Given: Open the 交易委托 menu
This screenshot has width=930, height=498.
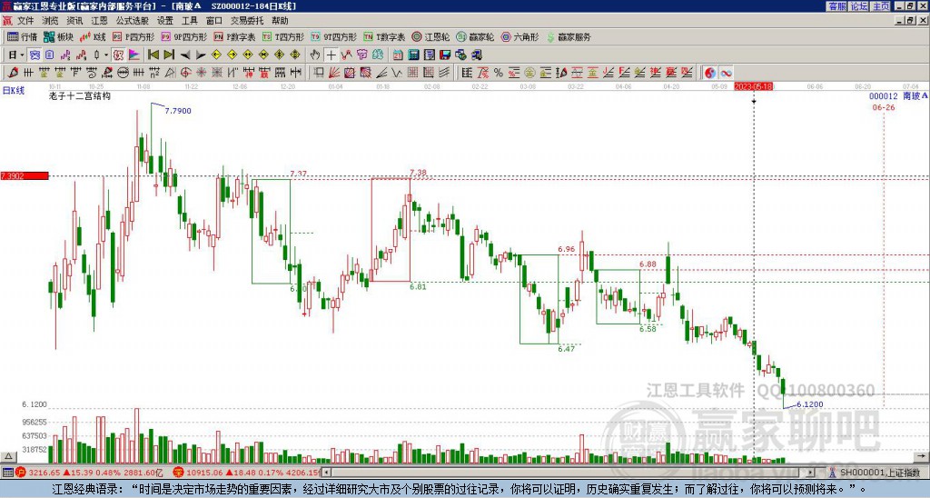Looking at the screenshot, I should click(247, 21).
